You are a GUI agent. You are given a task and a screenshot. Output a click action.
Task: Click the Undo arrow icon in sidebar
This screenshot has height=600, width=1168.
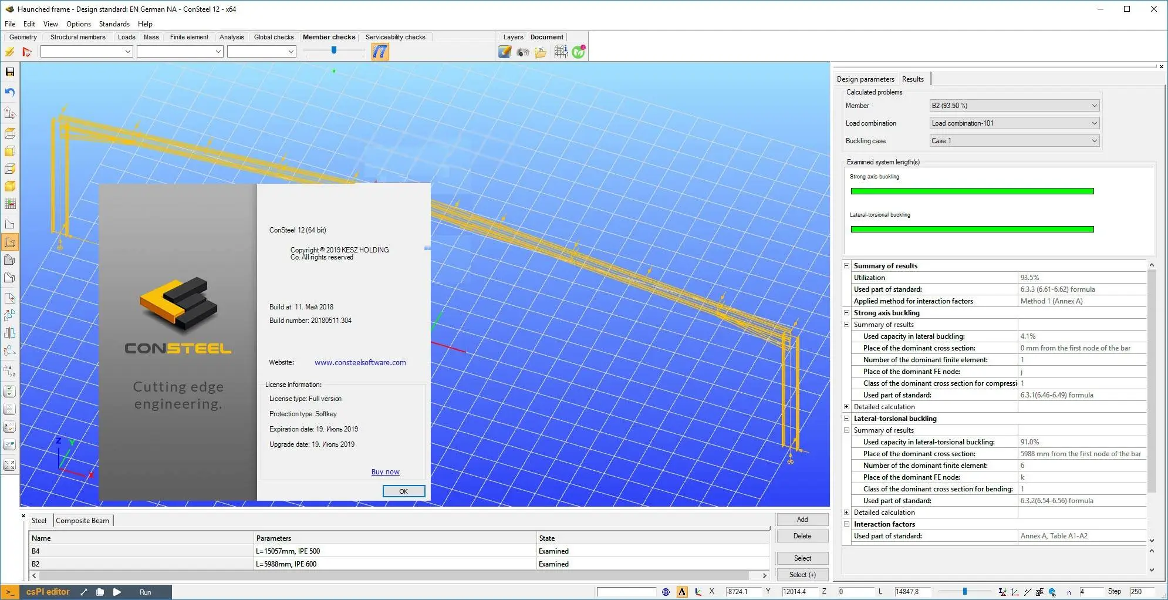(x=10, y=92)
